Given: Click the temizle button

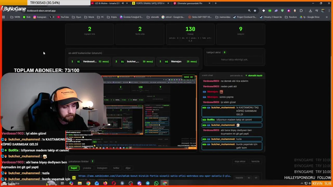Looking at the screenshot, I should [255, 161].
